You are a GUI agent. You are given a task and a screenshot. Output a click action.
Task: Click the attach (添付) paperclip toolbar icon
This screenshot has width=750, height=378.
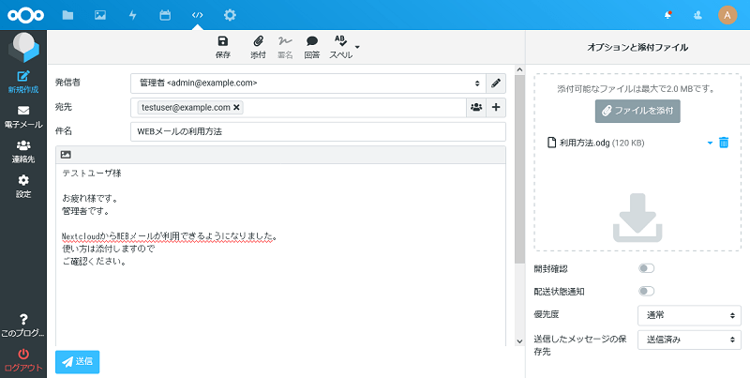[258, 42]
